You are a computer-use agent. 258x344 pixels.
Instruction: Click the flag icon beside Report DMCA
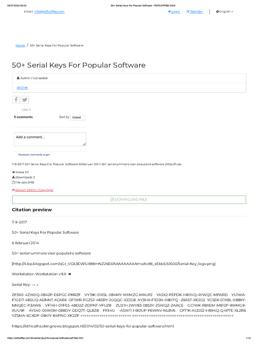tap(13, 190)
